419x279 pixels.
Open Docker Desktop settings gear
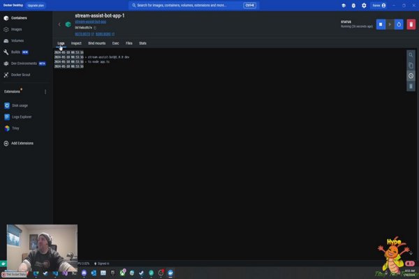(x=364, y=6)
